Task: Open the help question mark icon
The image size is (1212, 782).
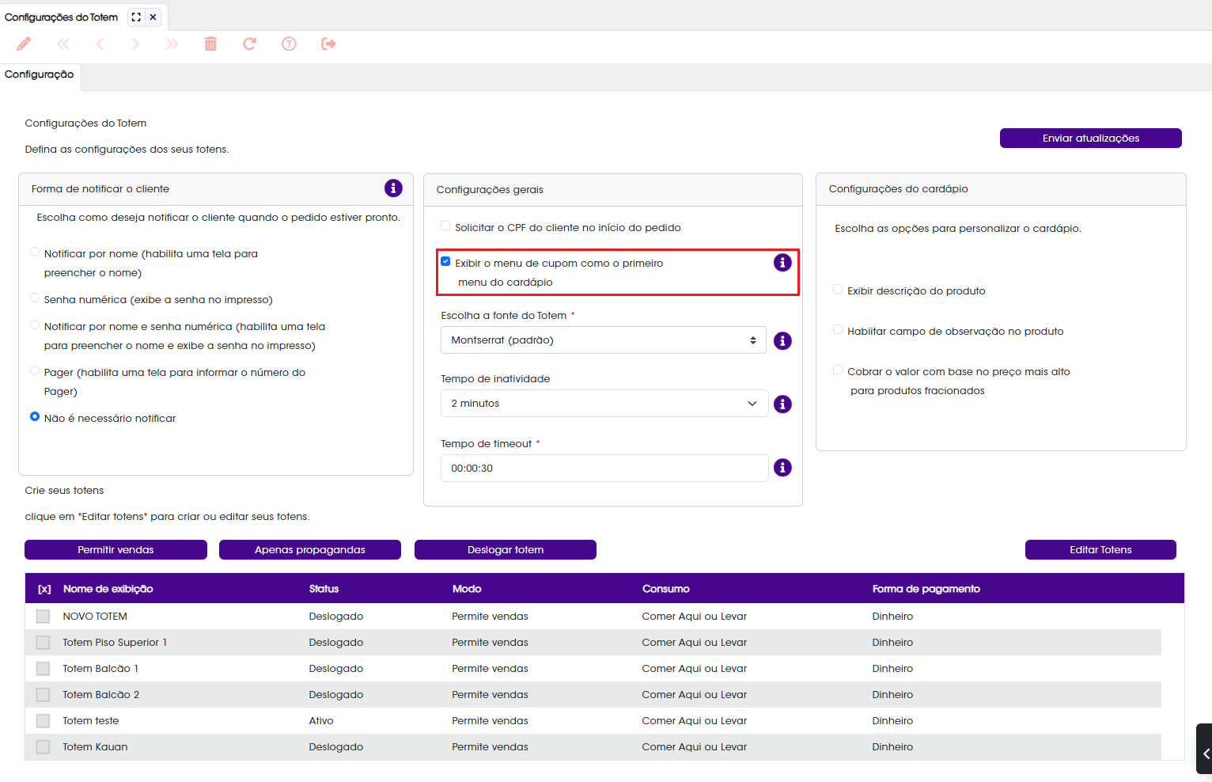Action: pos(289,44)
